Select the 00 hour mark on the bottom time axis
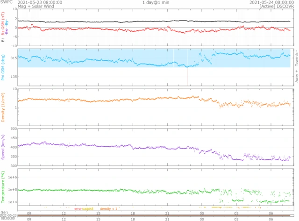 [x=201, y=218]
